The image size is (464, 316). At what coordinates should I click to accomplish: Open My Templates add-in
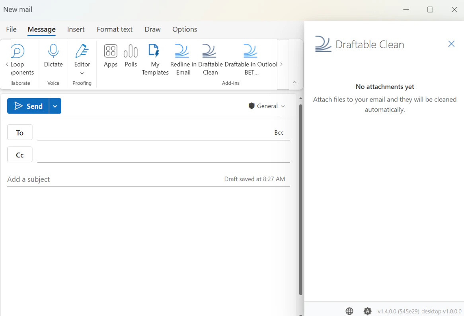coord(155,59)
